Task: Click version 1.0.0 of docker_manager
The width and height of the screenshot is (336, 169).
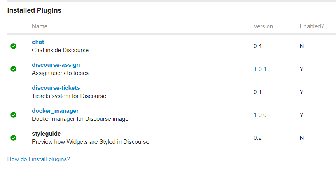Action: pyautogui.click(x=260, y=115)
